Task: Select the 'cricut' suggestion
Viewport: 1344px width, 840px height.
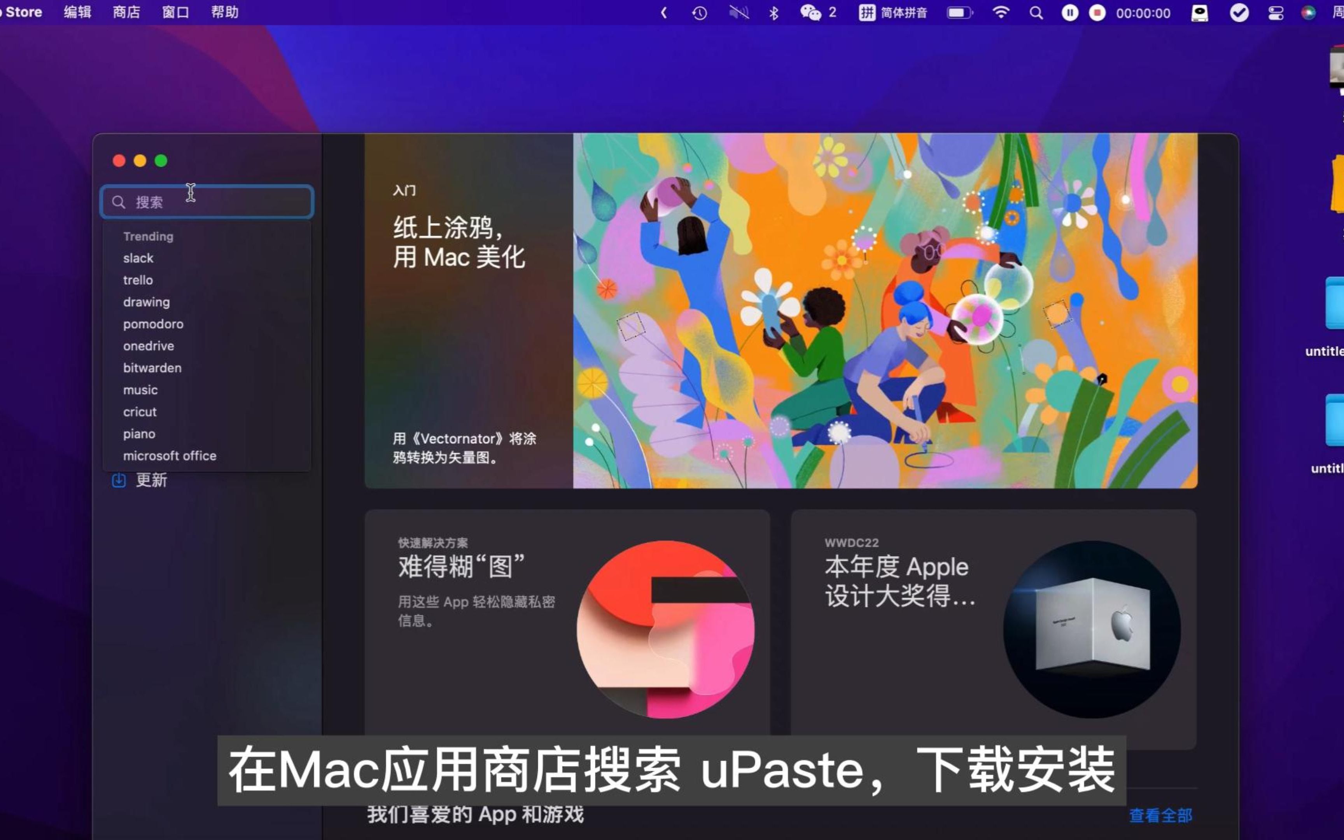Action: 140,412
